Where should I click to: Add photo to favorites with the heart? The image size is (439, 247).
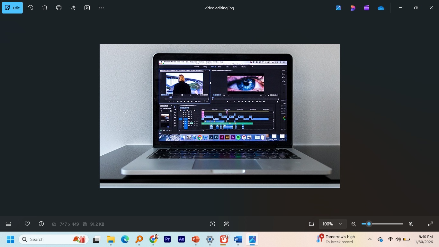tap(27, 224)
